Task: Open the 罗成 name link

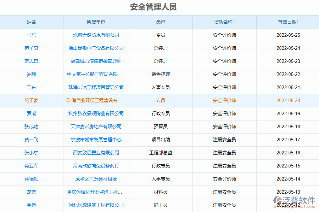Action: (31, 114)
